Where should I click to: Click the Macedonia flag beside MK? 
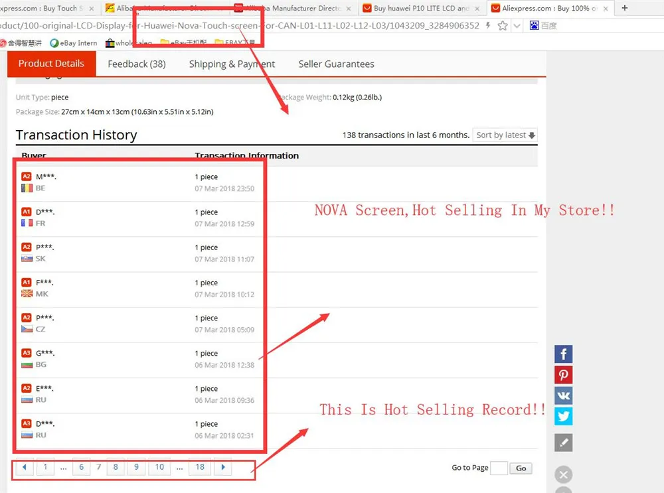pyautogui.click(x=27, y=294)
